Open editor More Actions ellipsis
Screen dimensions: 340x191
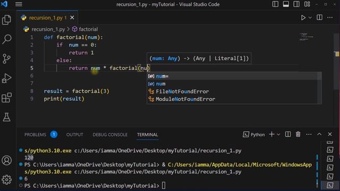[x=330, y=18]
